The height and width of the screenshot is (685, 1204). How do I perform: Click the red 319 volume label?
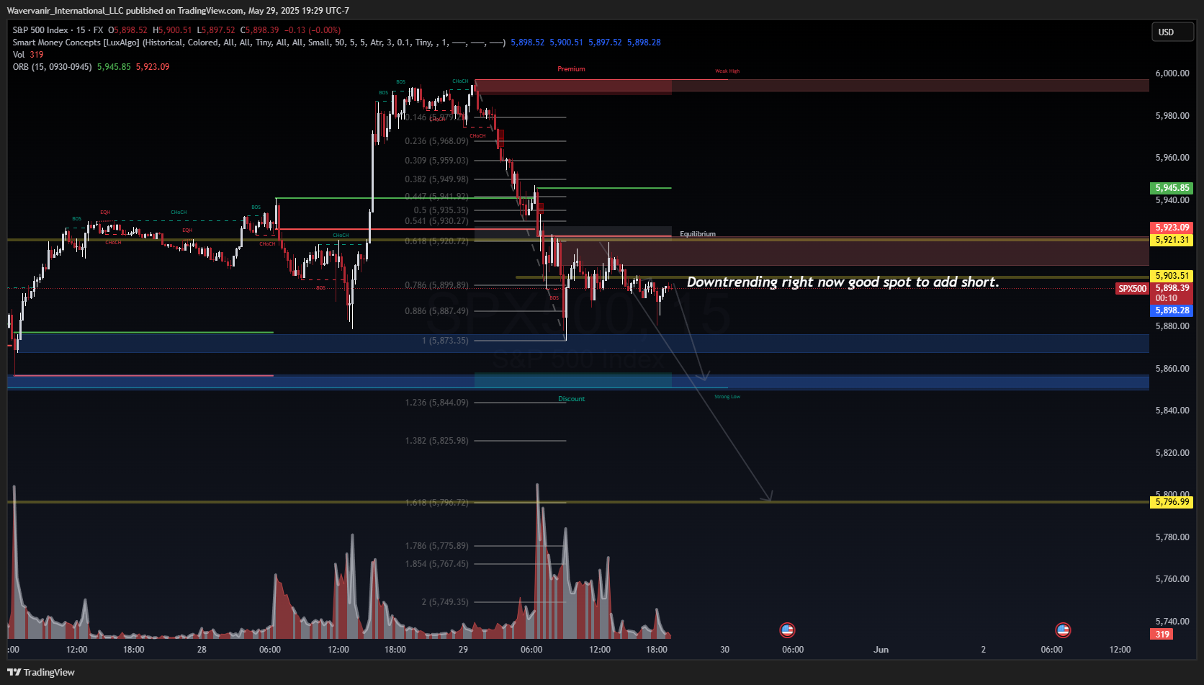pyautogui.click(x=1162, y=635)
